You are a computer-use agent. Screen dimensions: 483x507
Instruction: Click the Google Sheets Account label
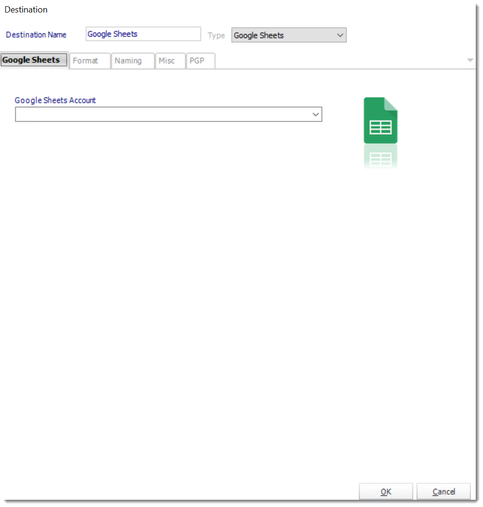click(55, 100)
